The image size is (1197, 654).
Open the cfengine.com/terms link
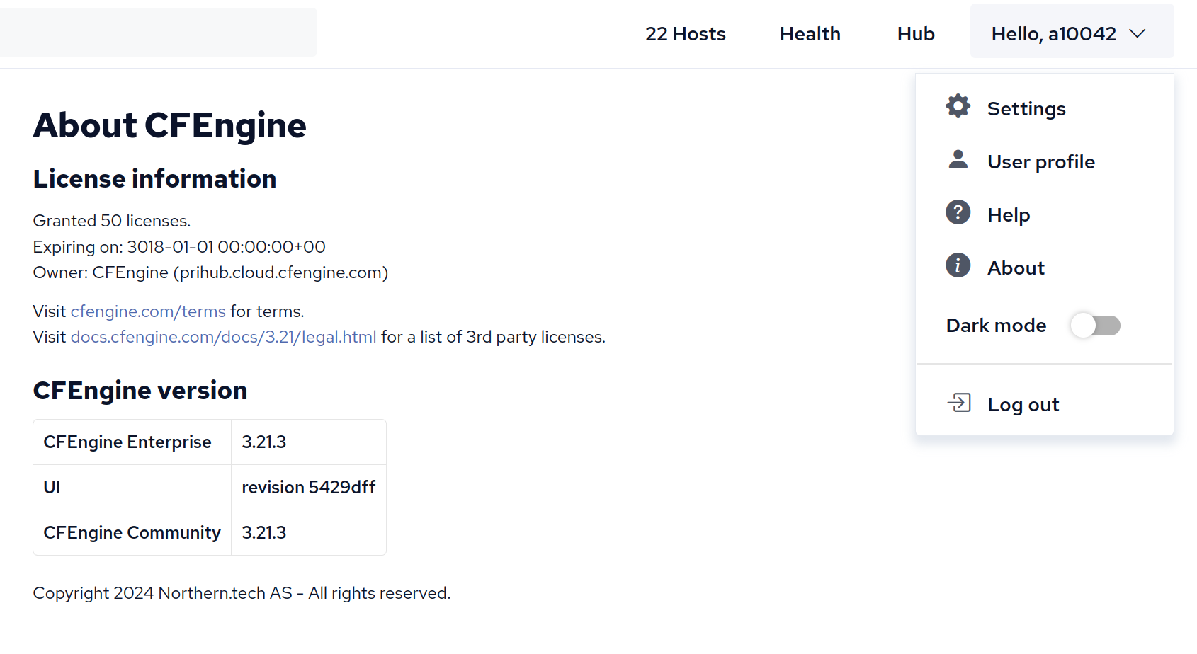click(147, 311)
